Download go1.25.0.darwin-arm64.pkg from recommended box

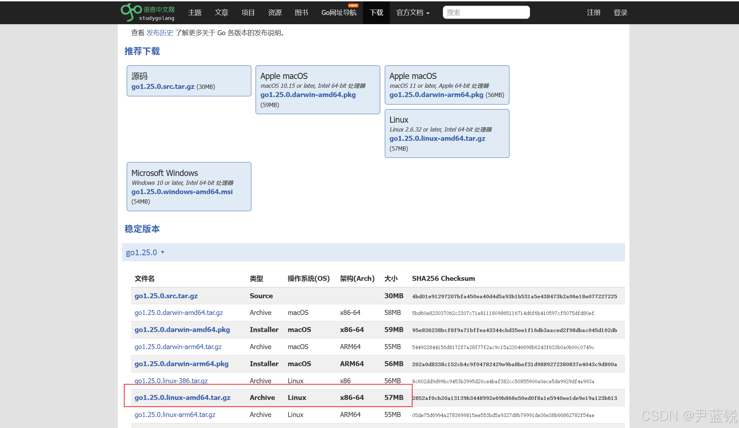tap(436, 95)
